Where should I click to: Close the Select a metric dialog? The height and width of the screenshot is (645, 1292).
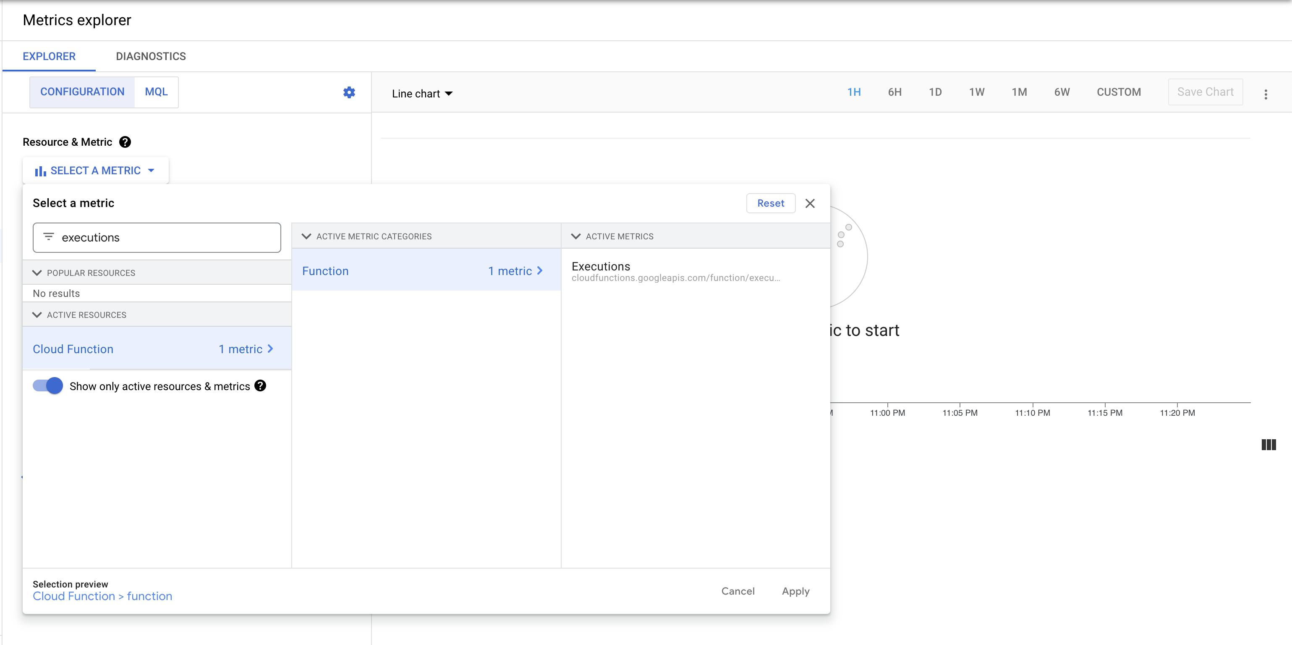tap(810, 203)
